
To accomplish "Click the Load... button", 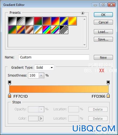I will (103, 32).
